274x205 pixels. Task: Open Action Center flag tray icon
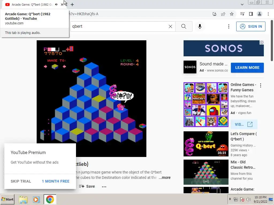click(x=242, y=199)
